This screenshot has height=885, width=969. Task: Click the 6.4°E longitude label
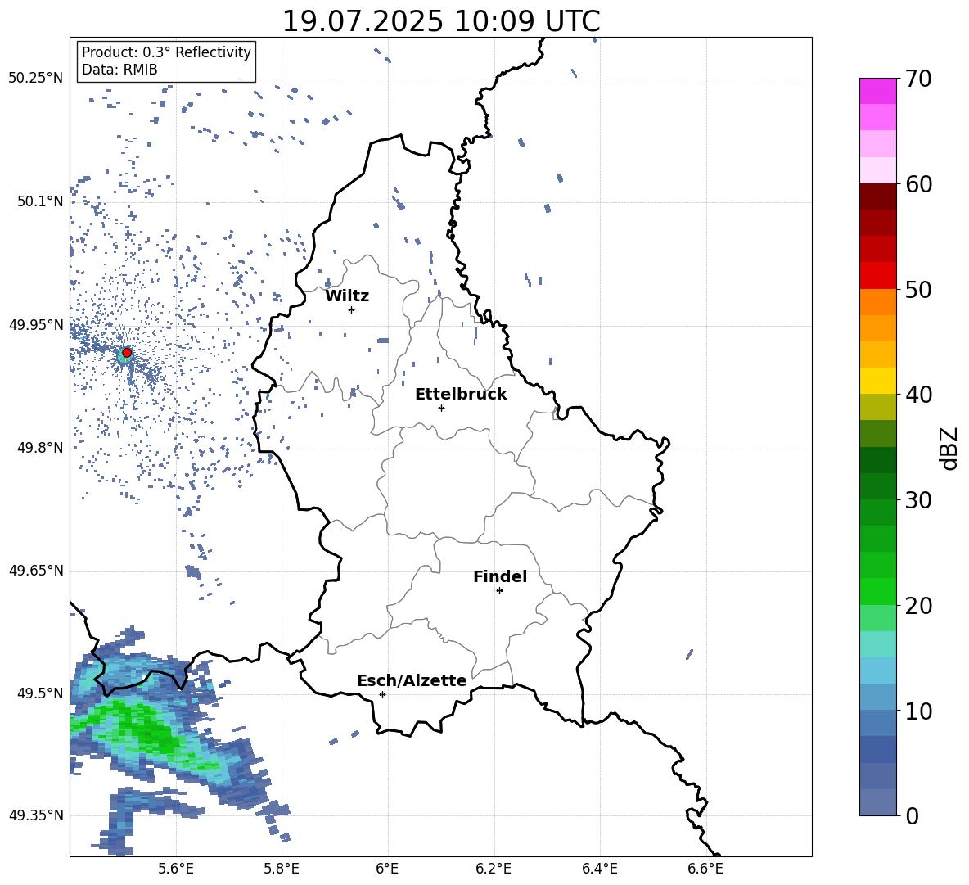[x=599, y=869]
